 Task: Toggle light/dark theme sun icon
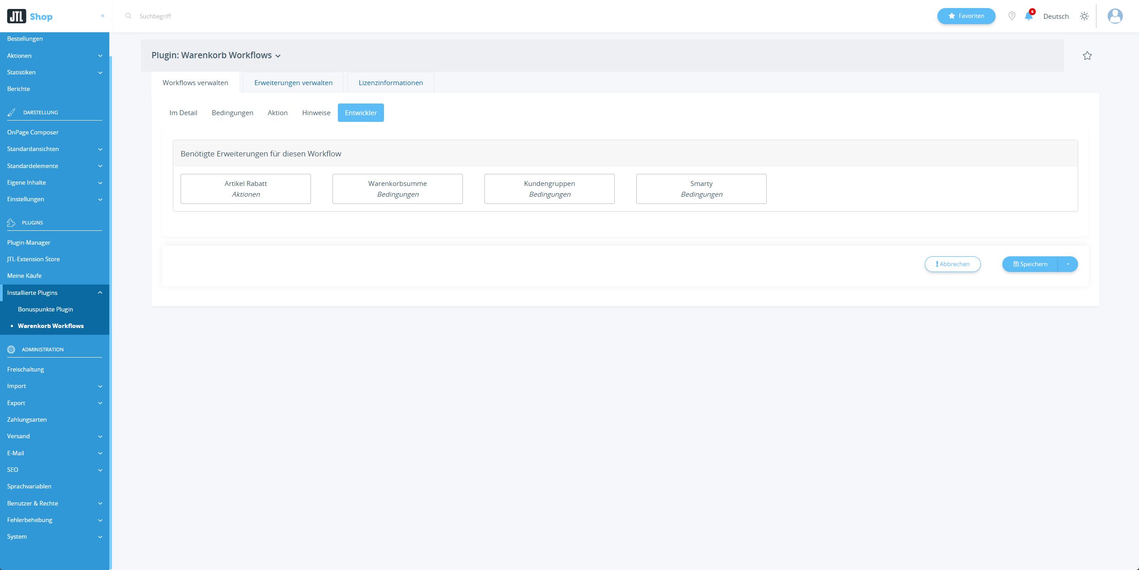[1084, 16]
